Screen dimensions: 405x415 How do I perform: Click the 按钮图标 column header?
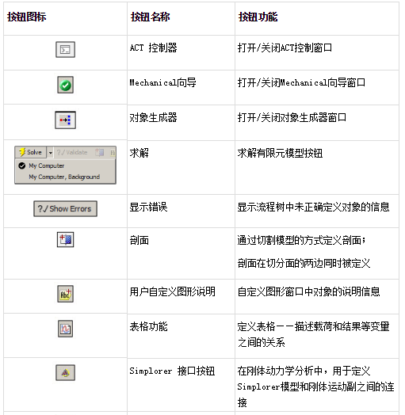(x=26, y=17)
